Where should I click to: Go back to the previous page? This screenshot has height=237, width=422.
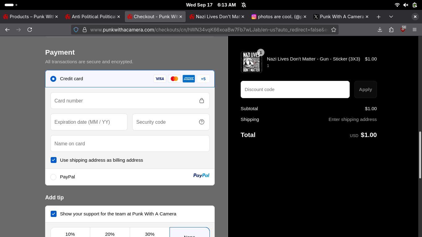(7, 30)
